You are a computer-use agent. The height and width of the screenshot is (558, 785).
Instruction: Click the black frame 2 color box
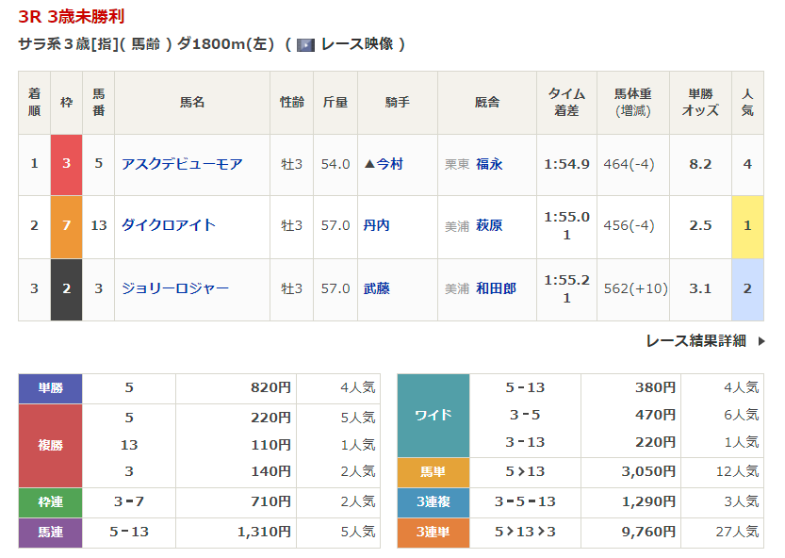pos(66,288)
